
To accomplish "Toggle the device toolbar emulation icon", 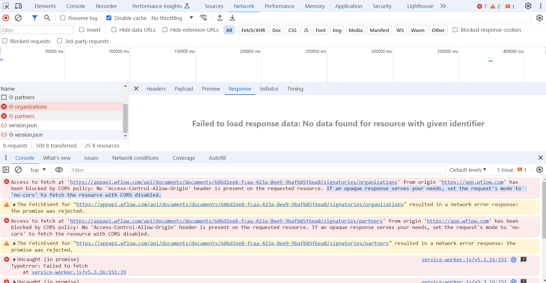I will 18,6.
